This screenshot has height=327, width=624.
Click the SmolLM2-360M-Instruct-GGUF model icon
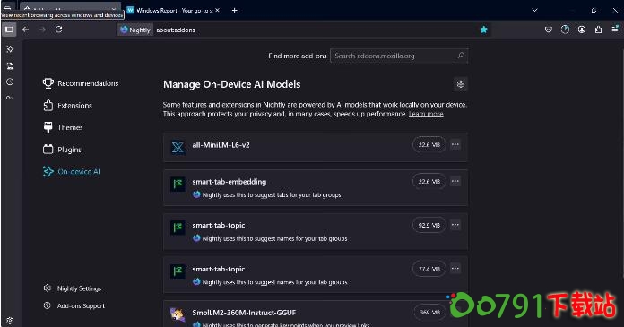(178, 315)
